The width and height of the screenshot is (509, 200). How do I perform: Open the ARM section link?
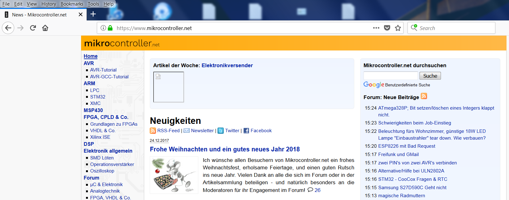pyautogui.click(x=89, y=83)
